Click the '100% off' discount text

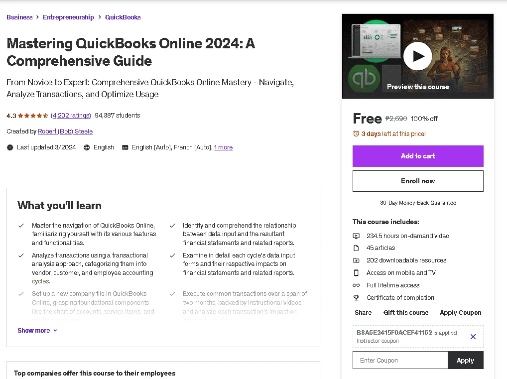pyautogui.click(x=424, y=119)
